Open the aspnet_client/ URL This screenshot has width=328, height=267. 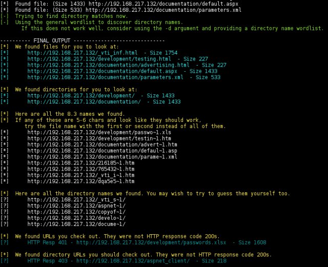[x=133, y=261]
